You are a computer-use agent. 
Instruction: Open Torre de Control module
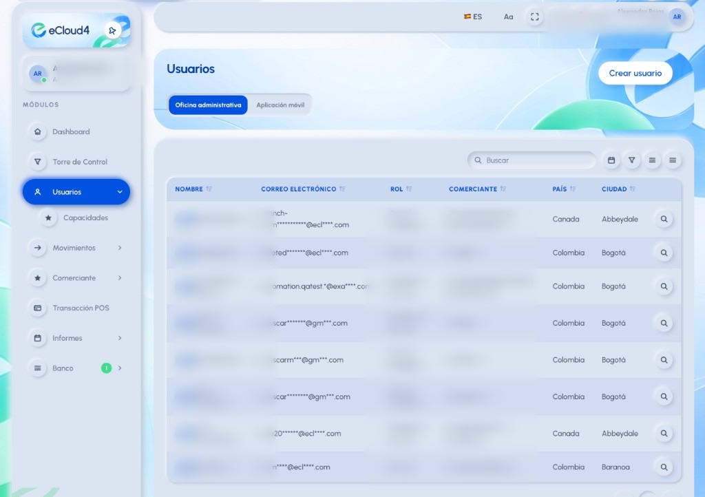coord(76,162)
